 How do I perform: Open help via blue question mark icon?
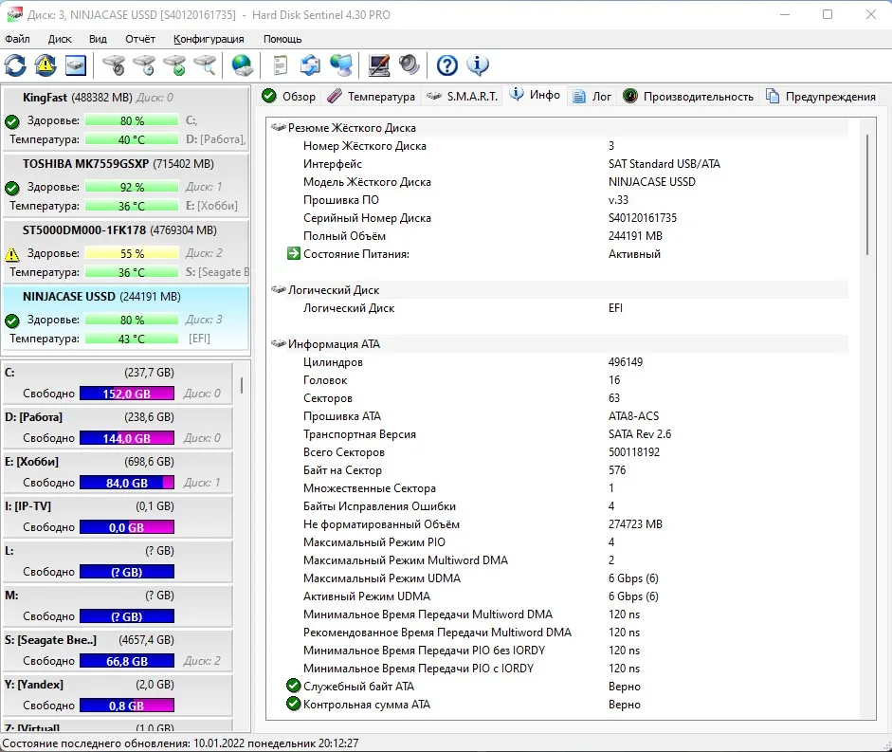point(446,65)
